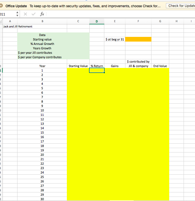Viewport: 195px width, 201px height.
Task: Select column F header
Action: click(x=138, y=21)
